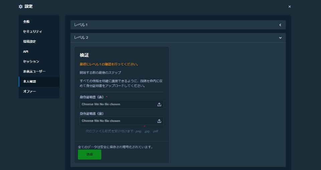Viewport: 321px width, 170px height.
Task: Collapse the レベル 2 panel chevron
Action: click(280, 38)
